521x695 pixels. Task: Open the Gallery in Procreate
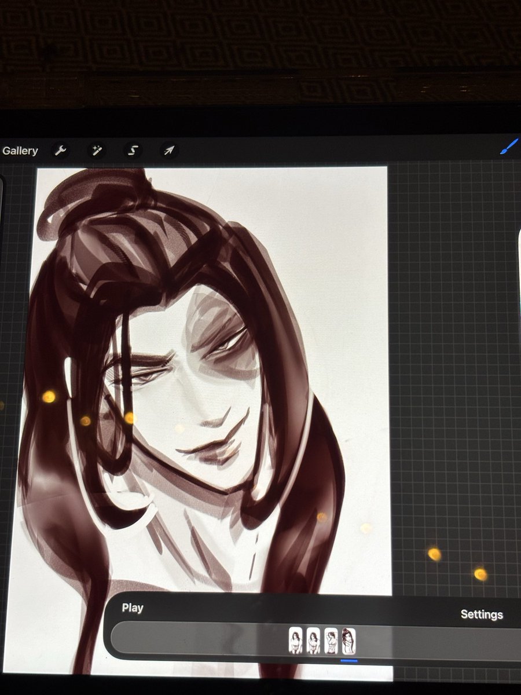click(x=20, y=151)
